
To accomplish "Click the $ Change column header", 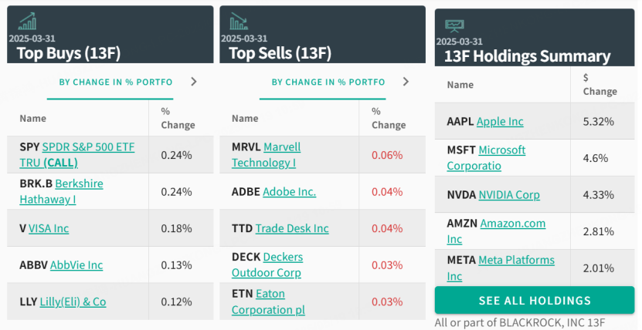I will [x=600, y=85].
